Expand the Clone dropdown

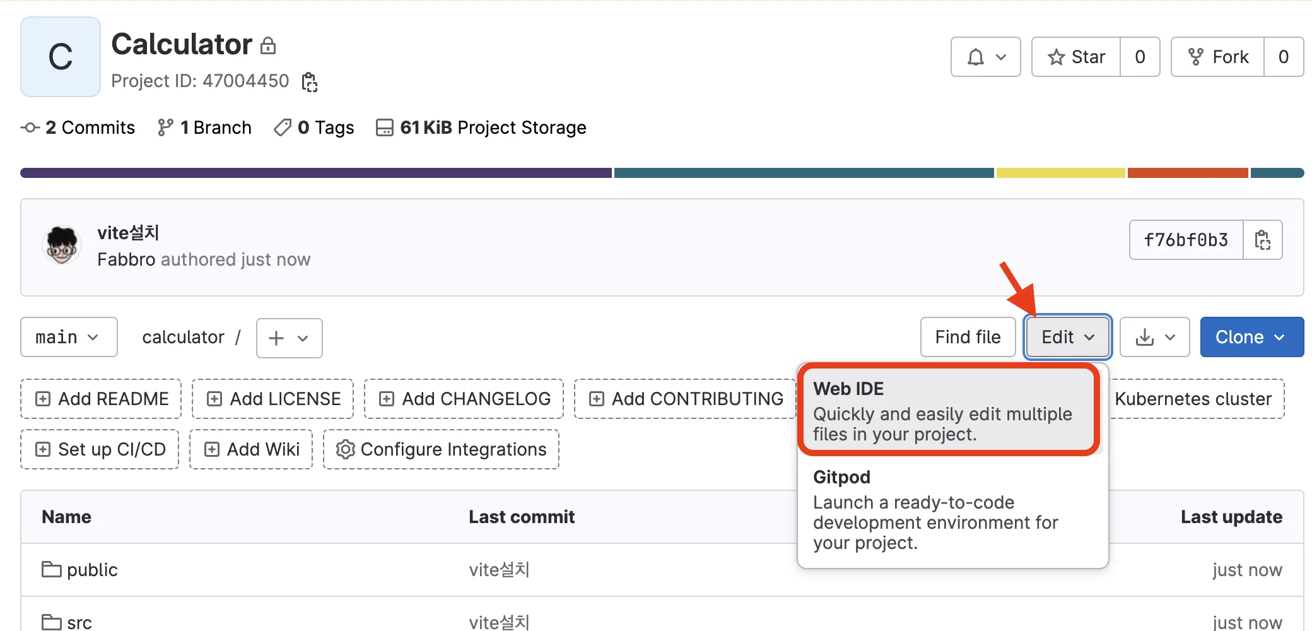(x=1251, y=337)
